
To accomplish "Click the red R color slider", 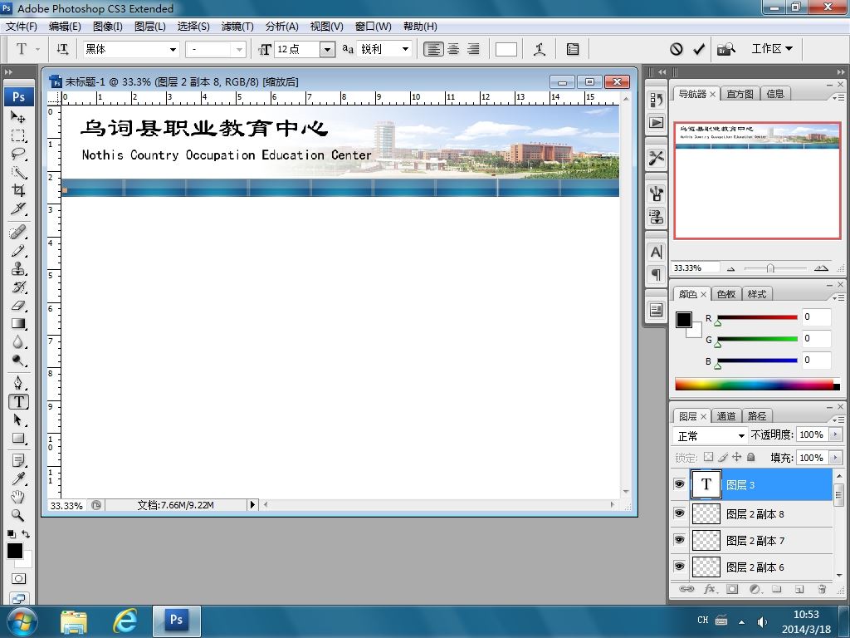I will (x=757, y=317).
